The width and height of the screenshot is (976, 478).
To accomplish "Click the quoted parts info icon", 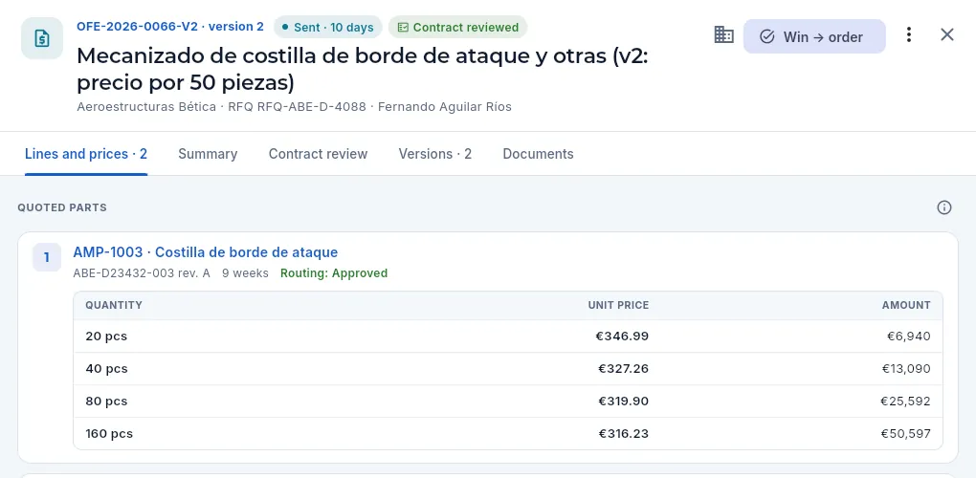I will click(944, 207).
